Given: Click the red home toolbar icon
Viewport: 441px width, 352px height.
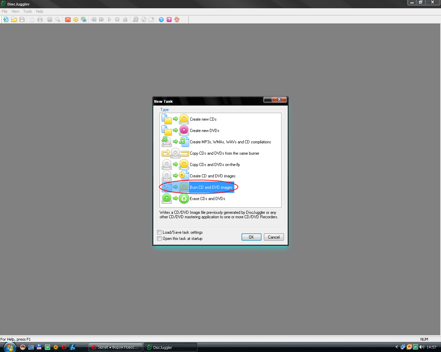Looking at the screenshot, I should (x=177, y=20).
